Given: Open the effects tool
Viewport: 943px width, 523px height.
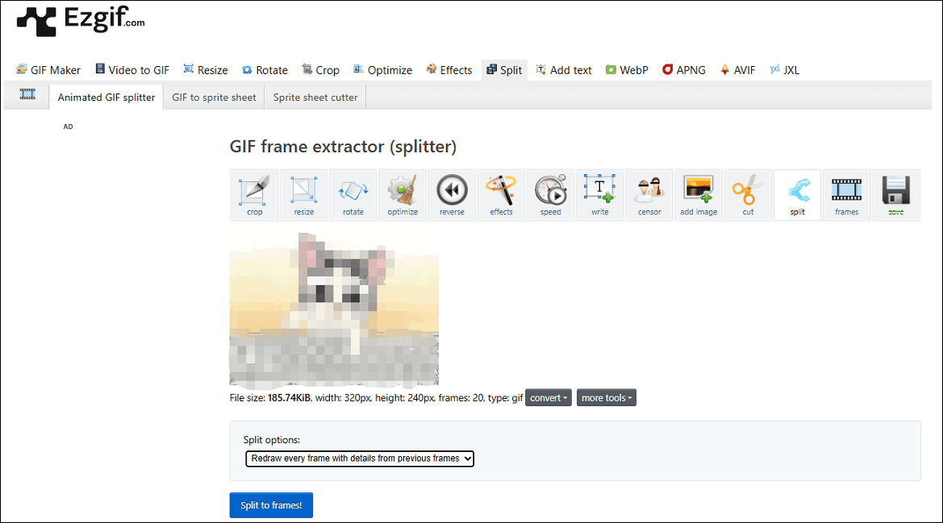Looking at the screenshot, I should click(501, 194).
